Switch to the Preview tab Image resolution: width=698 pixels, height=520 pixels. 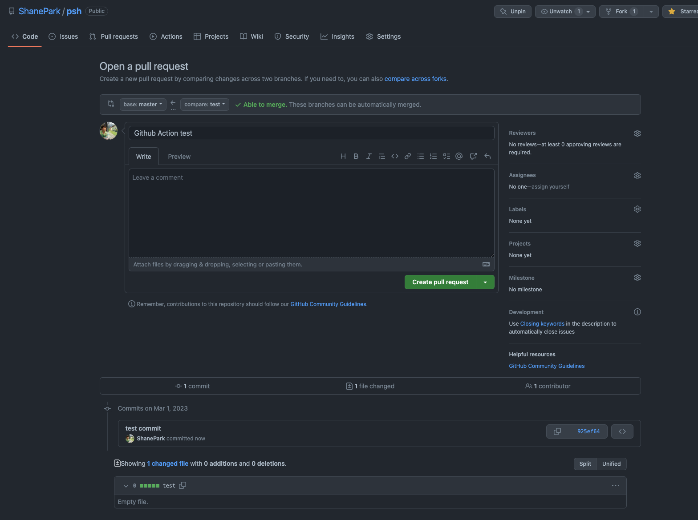[x=179, y=157]
